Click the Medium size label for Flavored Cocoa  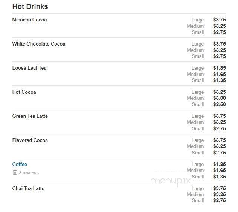coord(195,146)
